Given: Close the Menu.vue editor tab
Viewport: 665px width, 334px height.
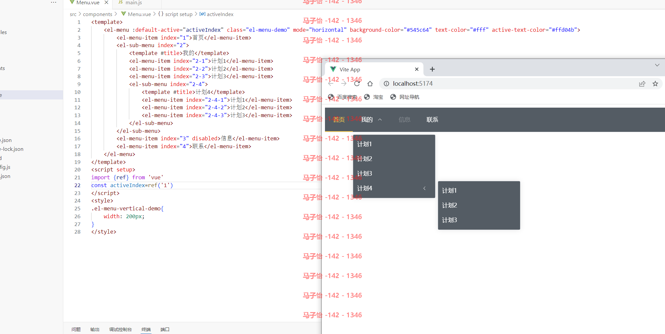Looking at the screenshot, I should [x=106, y=3].
